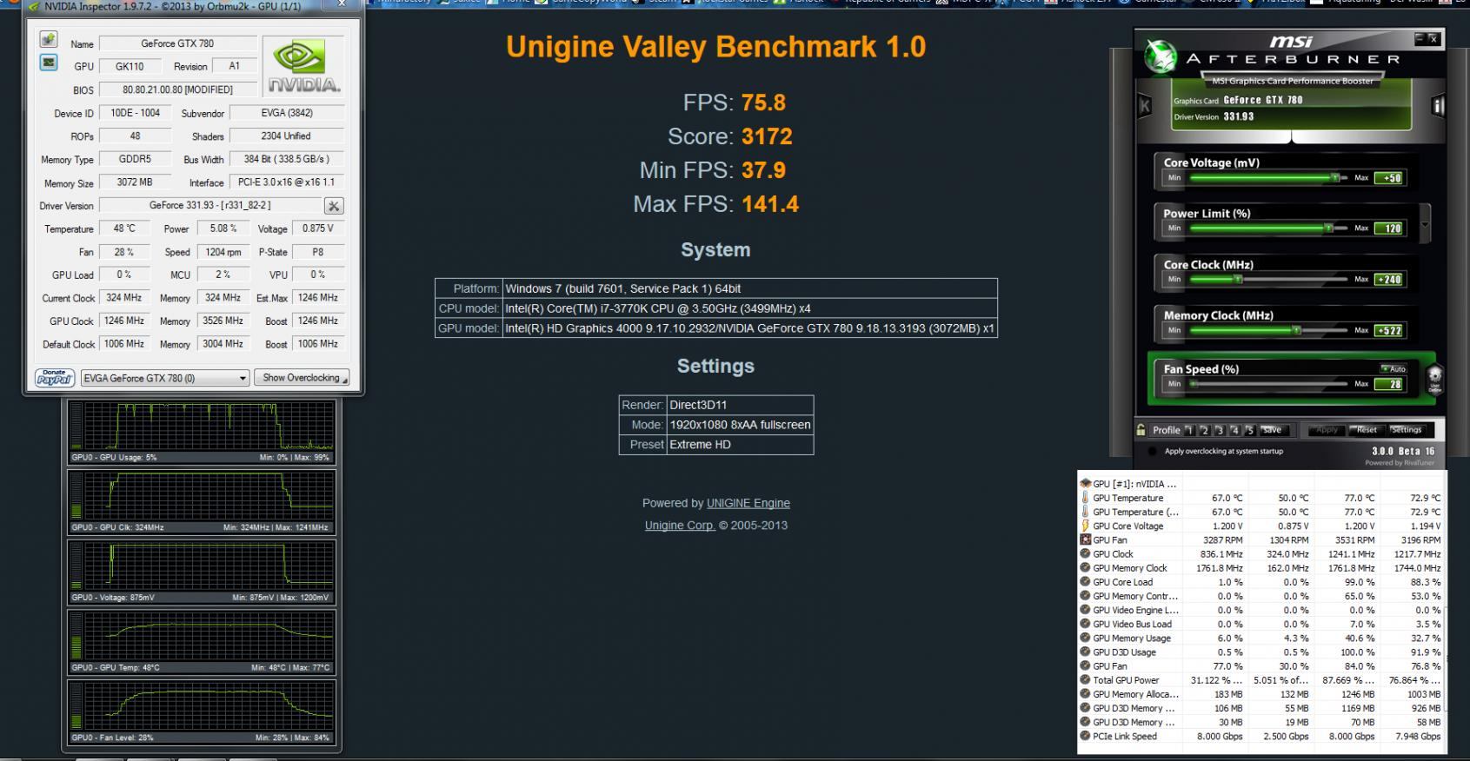Adjust the Memory Clock slider

pyautogui.click(x=1269, y=330)
